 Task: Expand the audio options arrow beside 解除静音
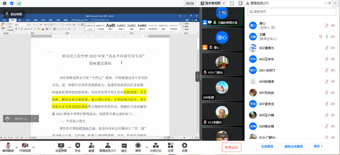coord(17,147)
